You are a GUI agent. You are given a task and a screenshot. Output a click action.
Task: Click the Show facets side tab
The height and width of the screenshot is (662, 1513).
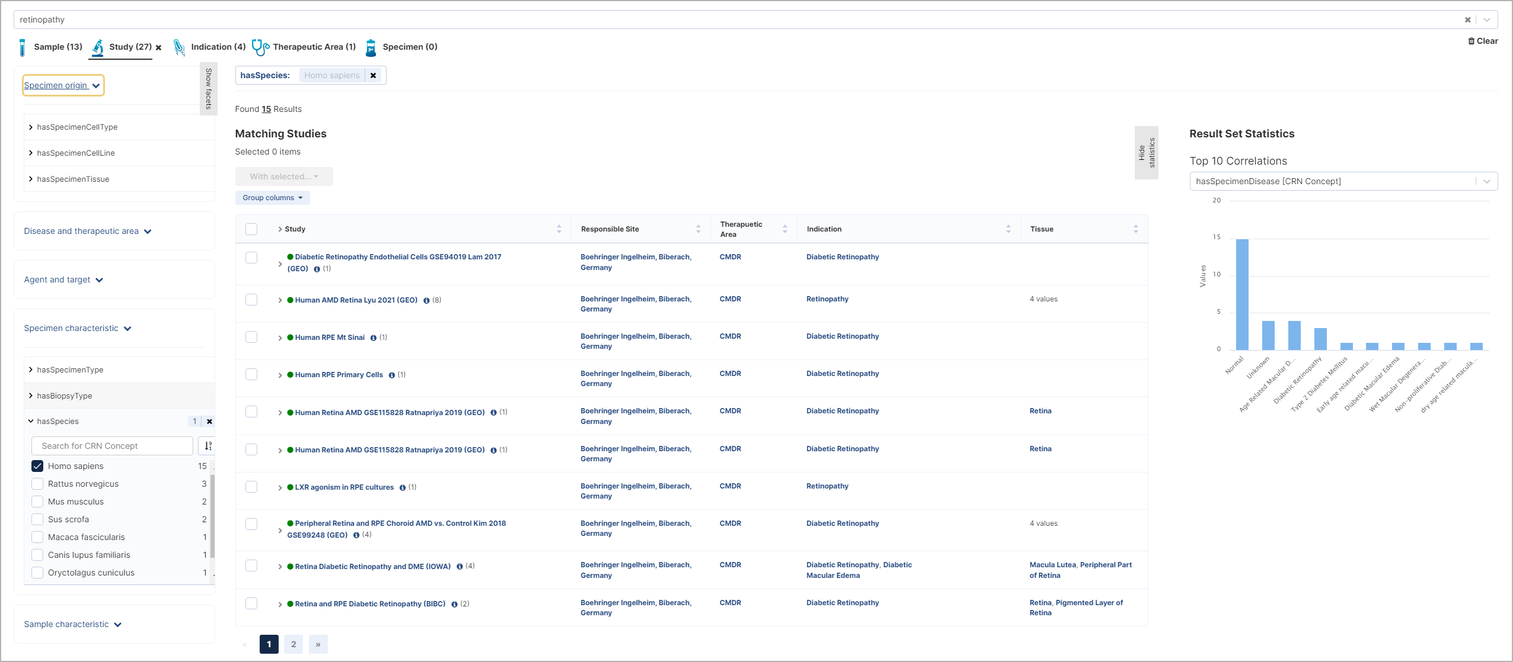[x=209, y=89]
